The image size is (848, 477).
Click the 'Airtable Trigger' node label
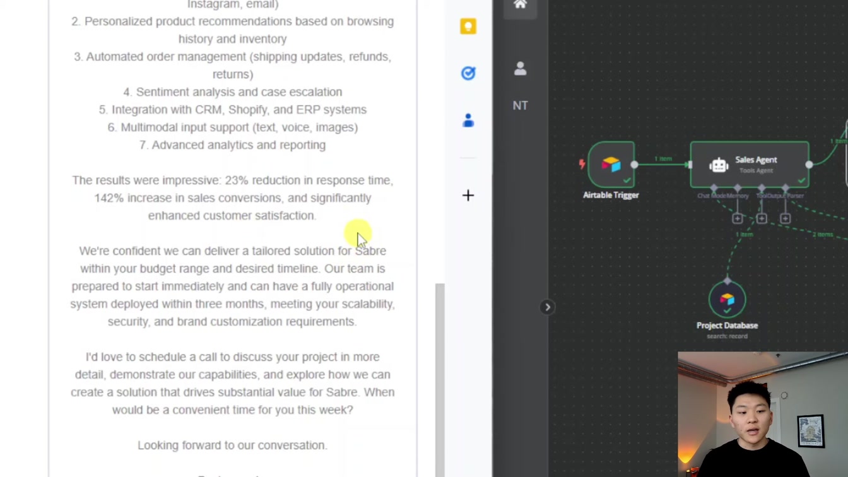pyautogui.click(x=611, y=195)
